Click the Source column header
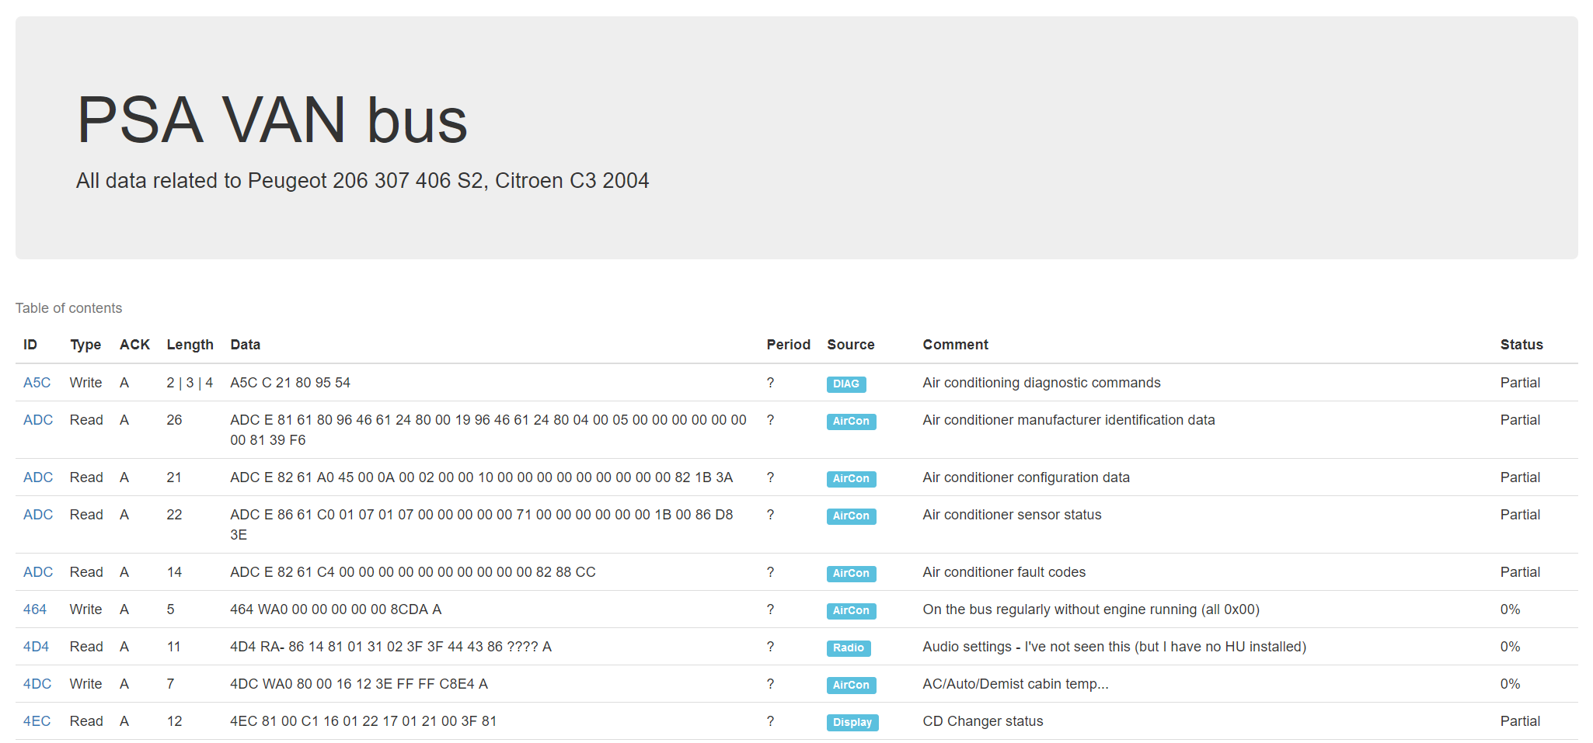 (851, 345)
